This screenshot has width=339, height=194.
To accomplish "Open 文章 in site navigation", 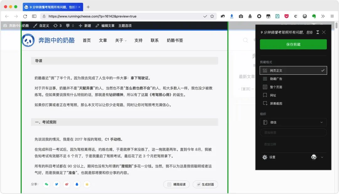I will [103, 40].
